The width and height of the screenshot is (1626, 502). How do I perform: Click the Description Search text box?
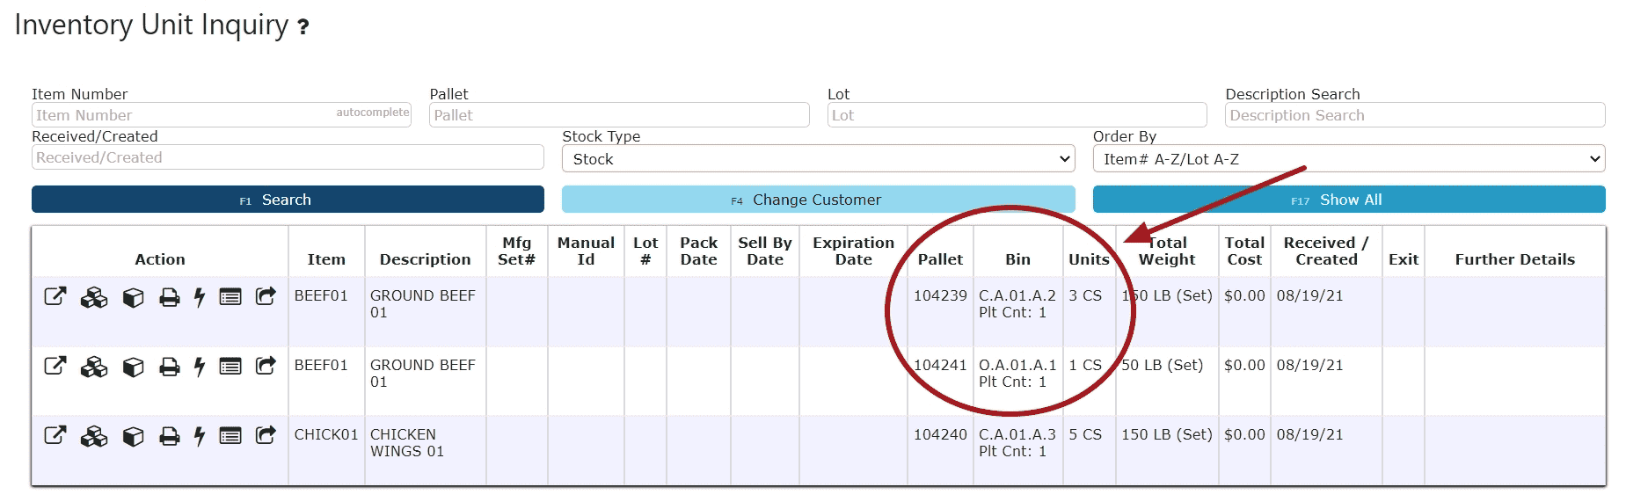coord(1415,115)
